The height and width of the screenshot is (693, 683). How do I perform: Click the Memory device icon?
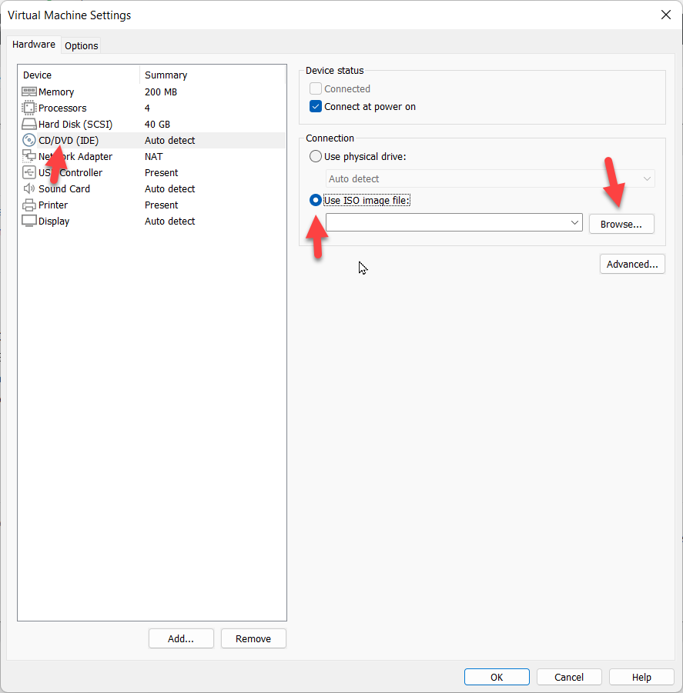[29, 92]
